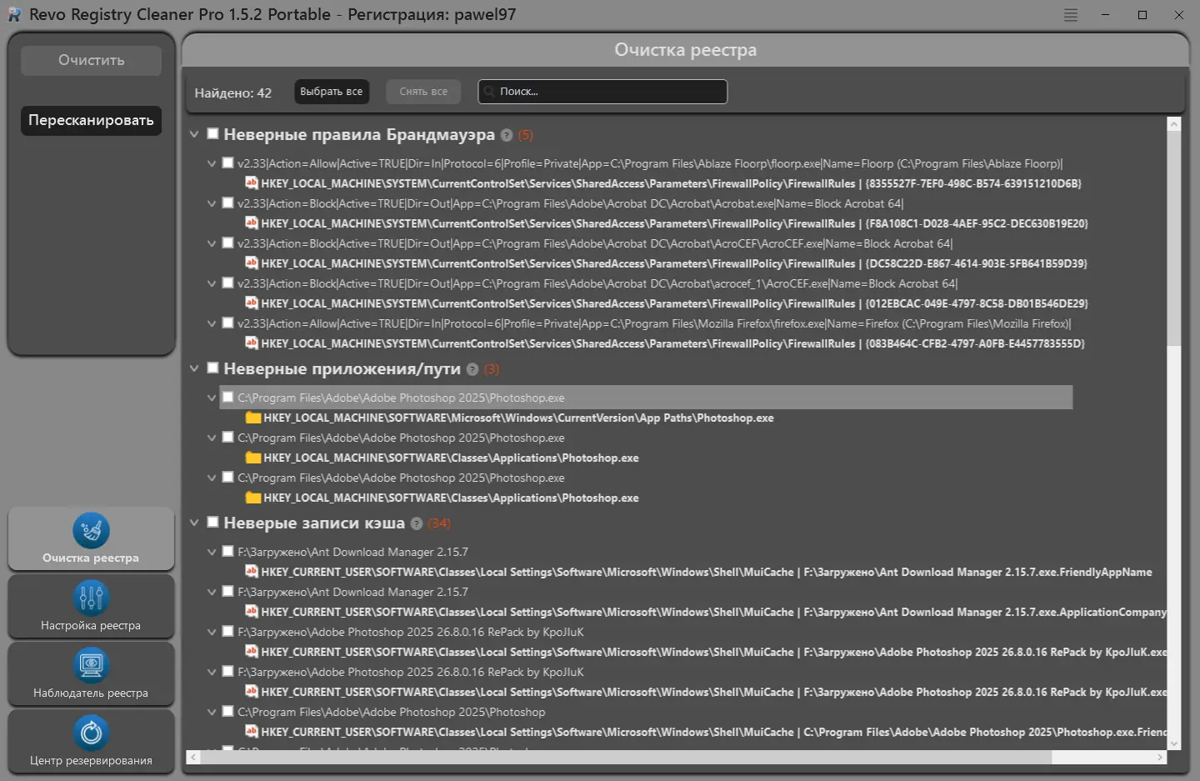This screenshot has height=781, width=1200.
Task: Tick the checkbox for the acrocef_1\AcroCEF.exe rule
Action: [227, 283]
